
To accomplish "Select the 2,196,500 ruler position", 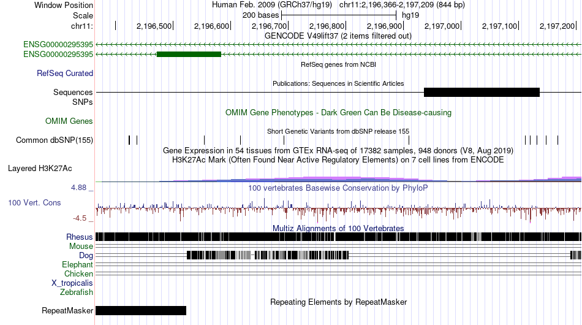I will (x=154, y=26).
